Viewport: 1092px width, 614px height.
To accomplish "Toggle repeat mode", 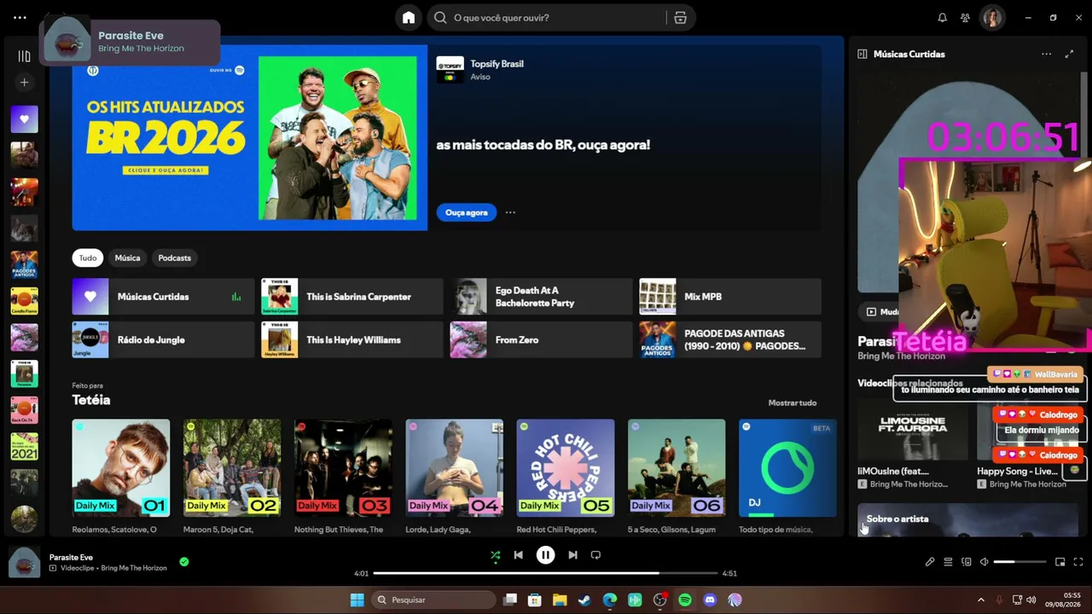I will [x=595, y=555].
